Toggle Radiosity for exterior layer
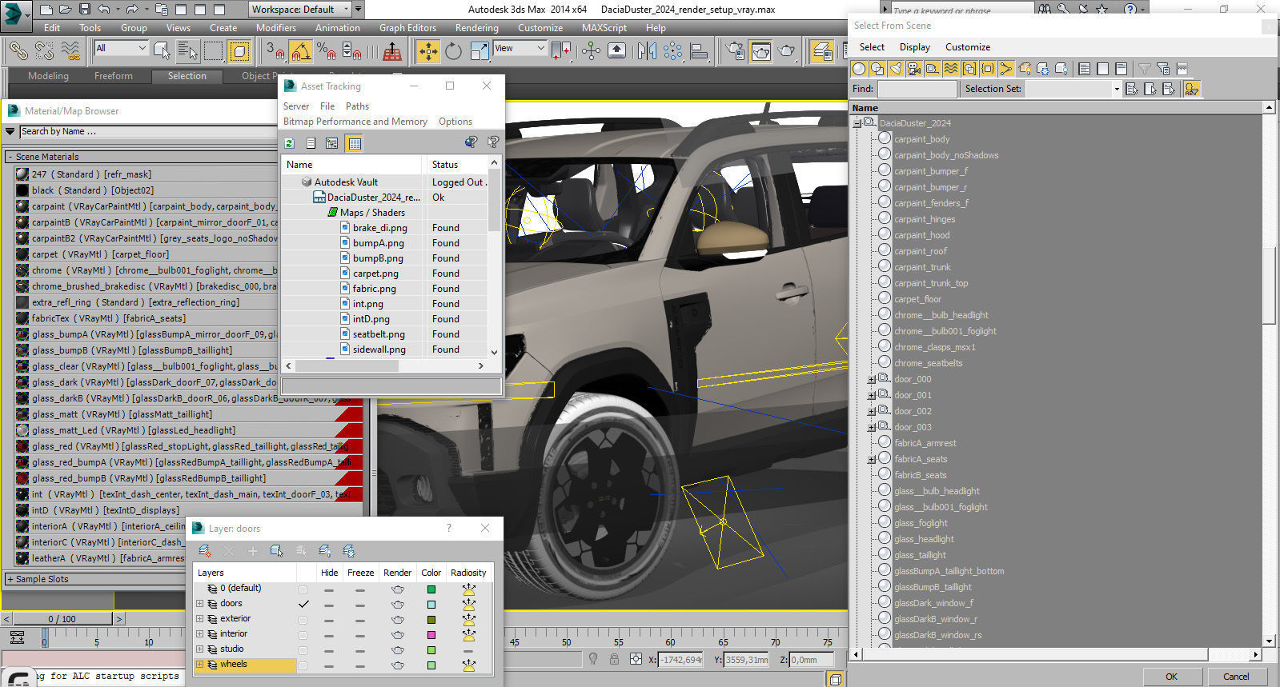This screenshot has width=1280, height=687. click(469, 619)
